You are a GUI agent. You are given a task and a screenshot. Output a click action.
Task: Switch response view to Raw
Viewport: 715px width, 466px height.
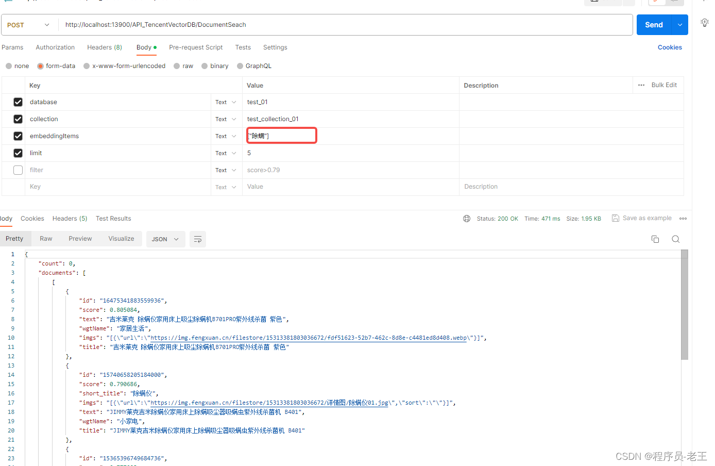46,239
